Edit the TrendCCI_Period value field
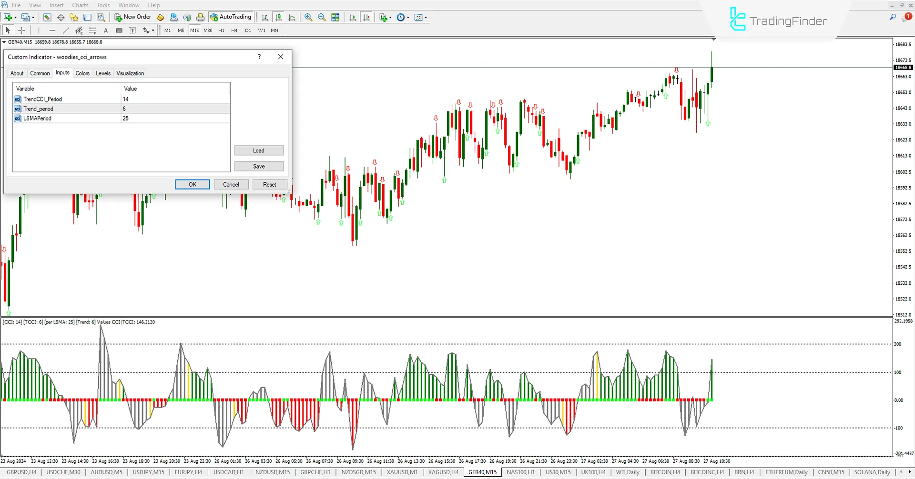915x479 pixels. pos(143,99)
